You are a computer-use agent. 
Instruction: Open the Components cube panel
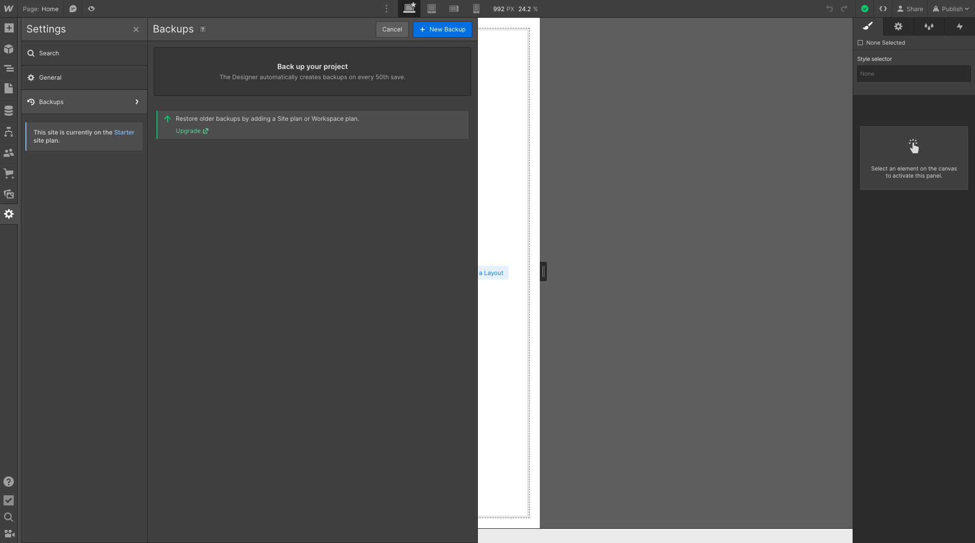[x=9, y=49]
